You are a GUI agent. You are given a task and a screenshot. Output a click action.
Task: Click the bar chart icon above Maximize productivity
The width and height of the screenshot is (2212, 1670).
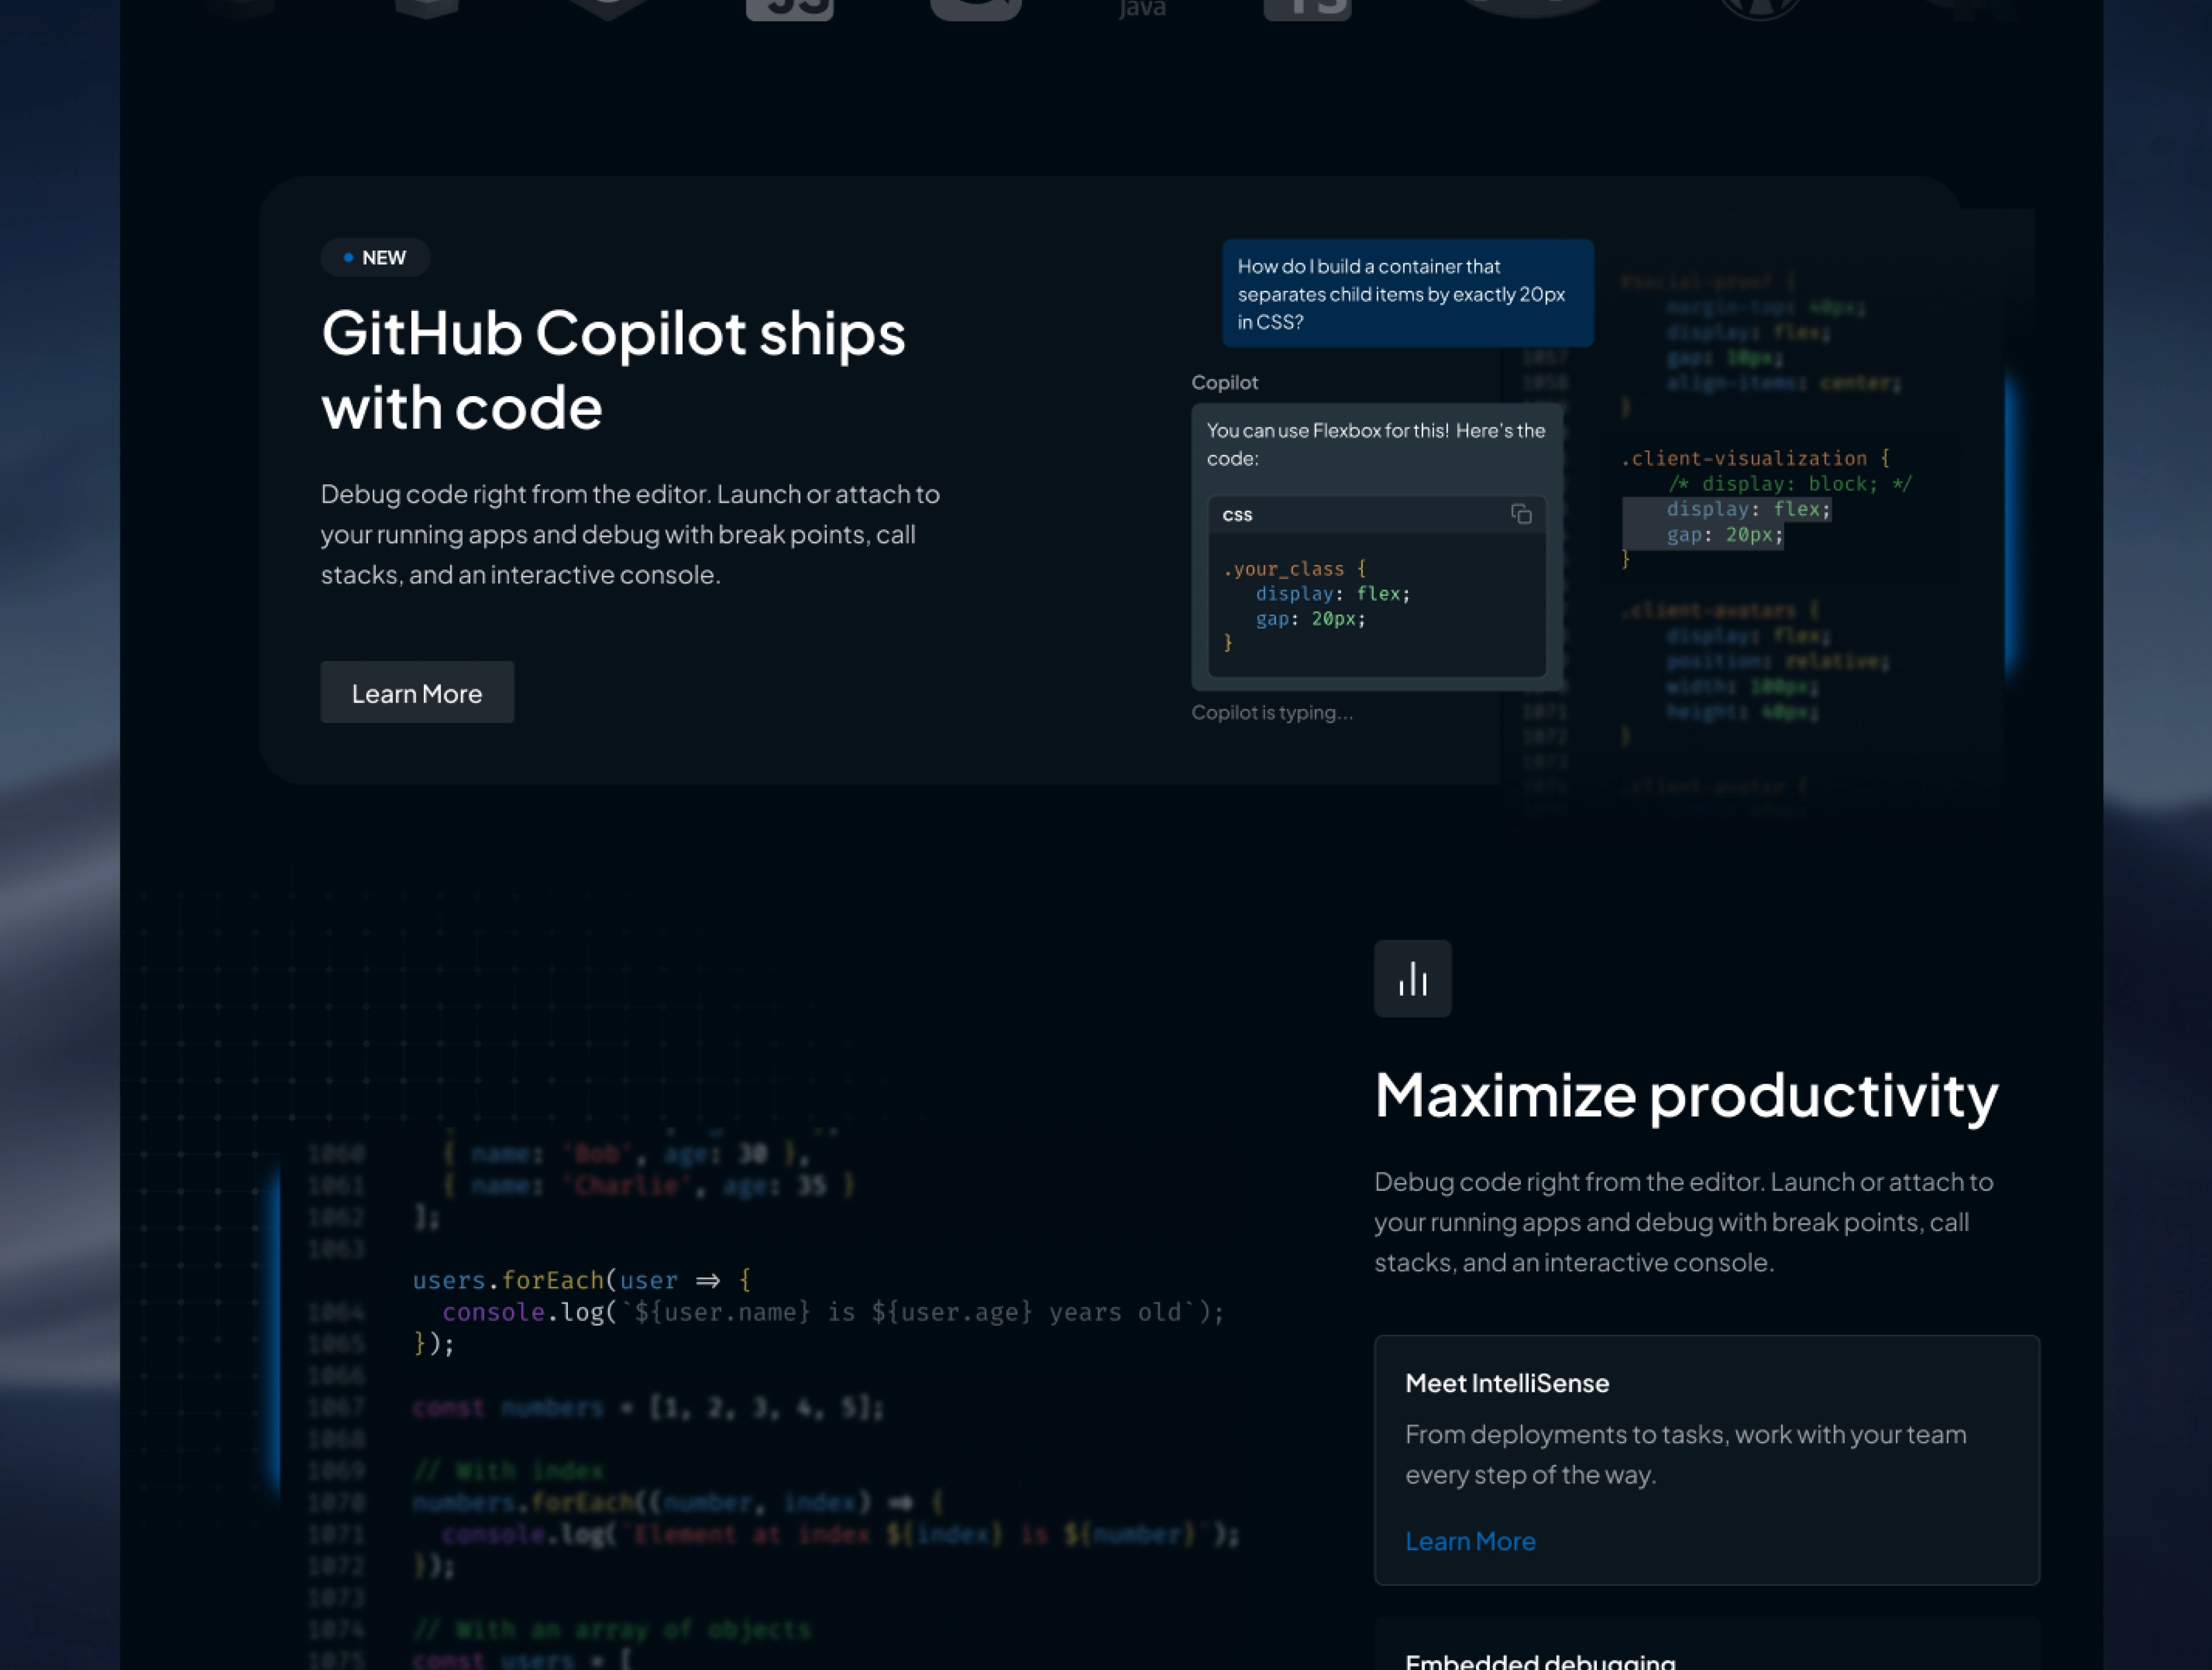(x=1412, y=978)
